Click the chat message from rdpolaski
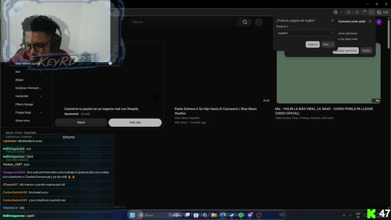The height and width of the screenshot is (220, 391). click(57, 141)
